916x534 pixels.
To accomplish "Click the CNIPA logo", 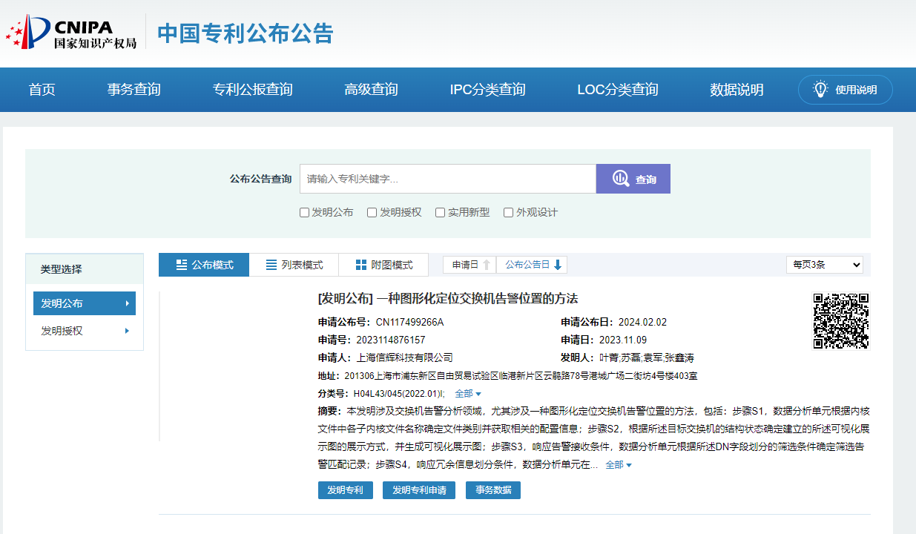I will coord(71,32).
